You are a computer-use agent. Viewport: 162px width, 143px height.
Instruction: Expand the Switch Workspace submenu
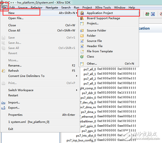pyautogui.click(x=21, y=90)
